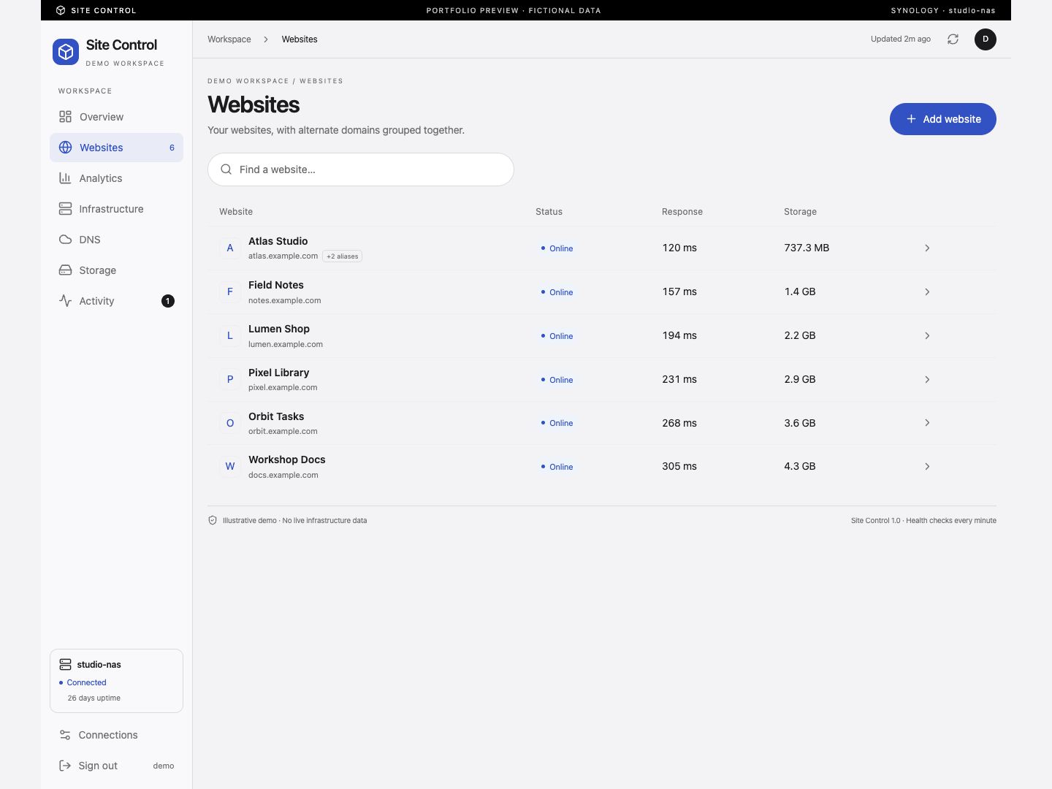Click the Field Notes letter F avatar
This screenshot has width=1052, height=789.
click(x=230, y=292)
